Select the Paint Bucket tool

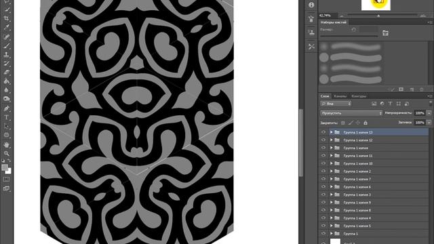7,81
